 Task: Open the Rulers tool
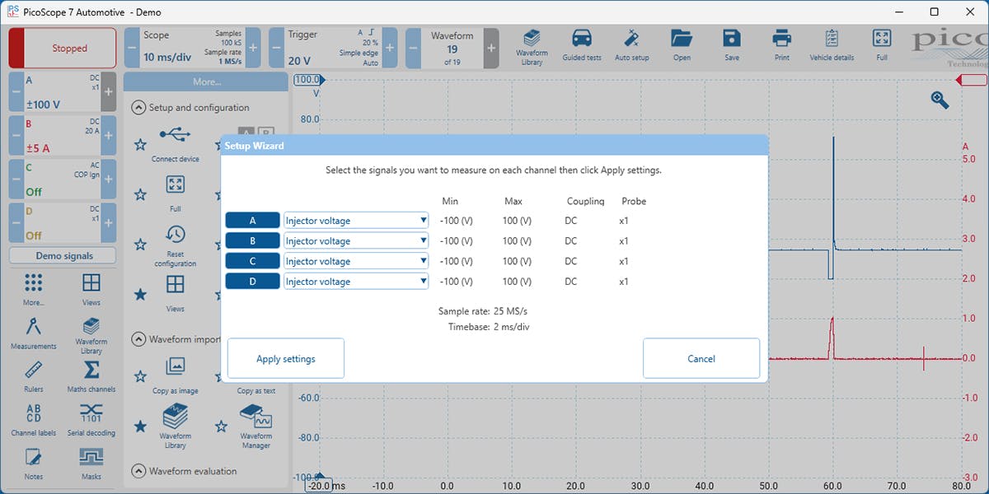(x=33, y=375)
